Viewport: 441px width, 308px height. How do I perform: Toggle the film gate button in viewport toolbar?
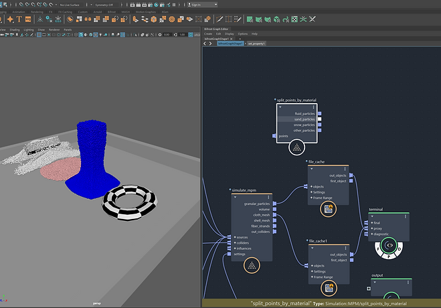click(44, 35)
